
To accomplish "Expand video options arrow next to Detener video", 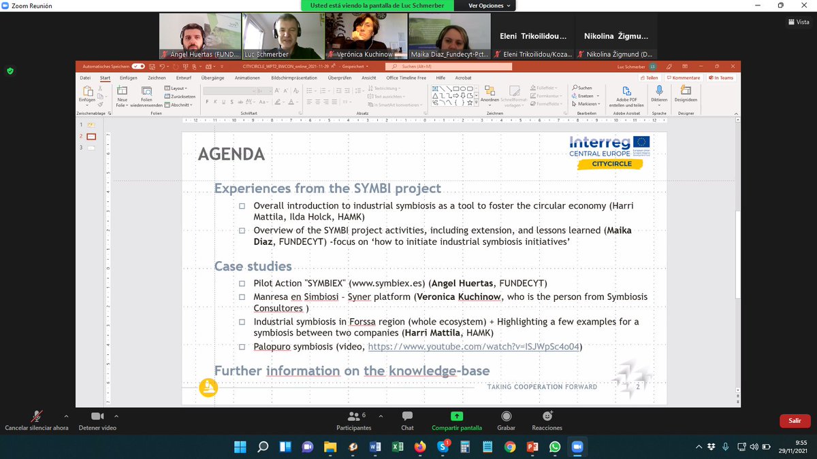I will click(116, 415).
